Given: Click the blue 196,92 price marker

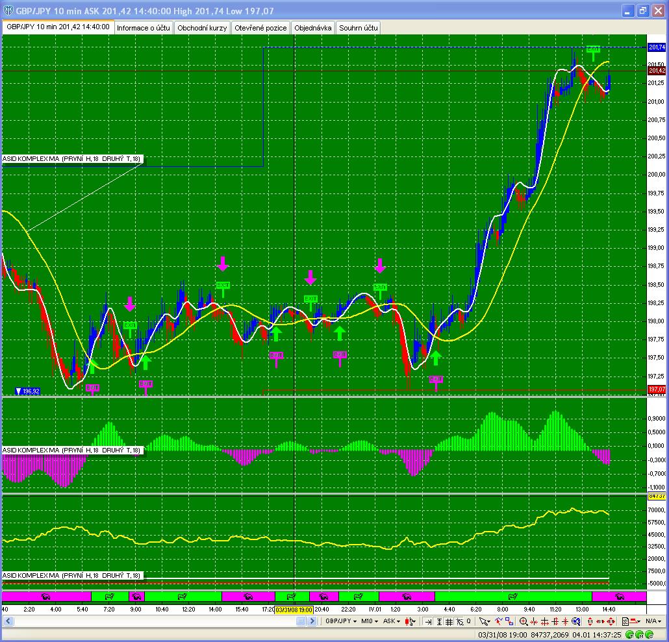Looking at the screenshot, I should [27, 391].
